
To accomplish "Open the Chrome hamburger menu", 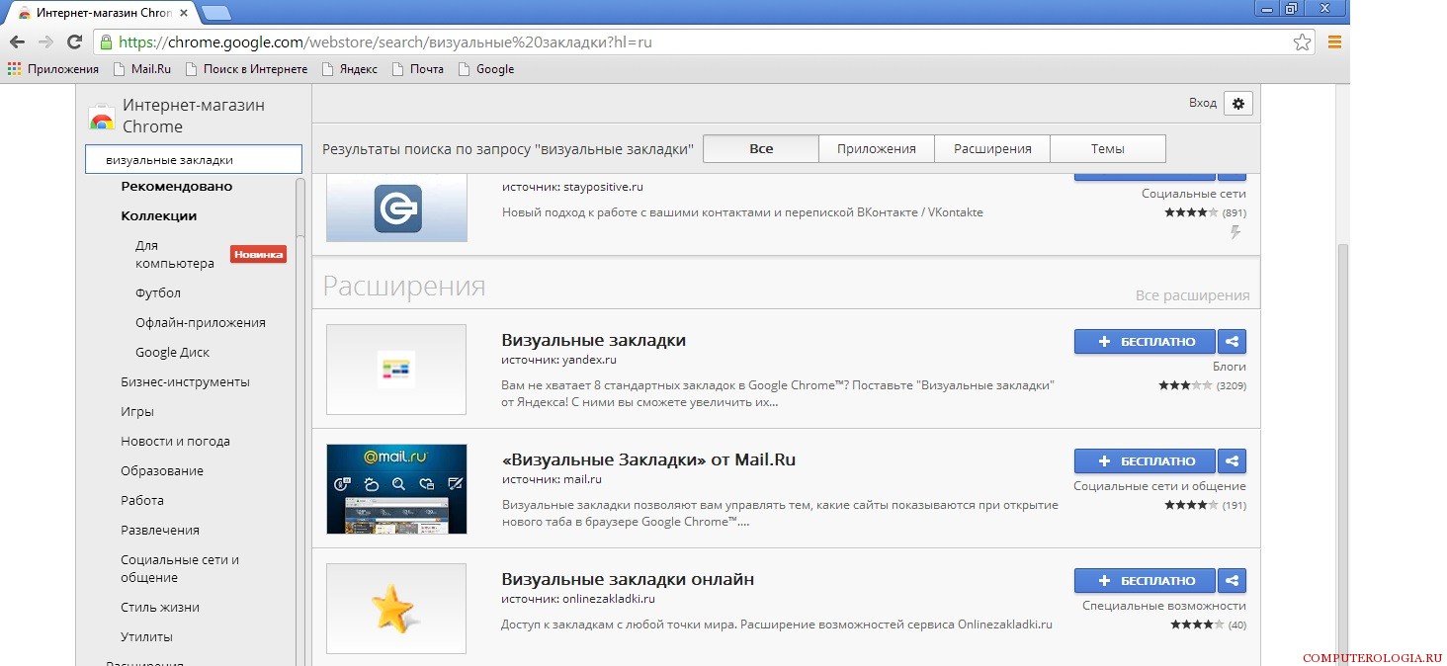I will (x=1334, y=42).
